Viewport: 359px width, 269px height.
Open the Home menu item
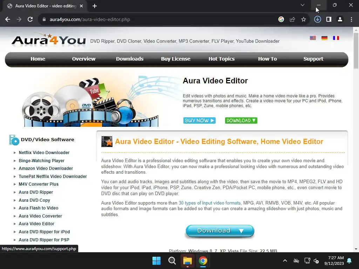click(38, 59)
